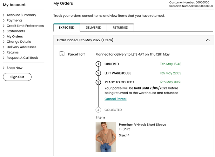Switch to the Returned tab
Viewport: 215px width, 157px height.
tap(120, 28)
